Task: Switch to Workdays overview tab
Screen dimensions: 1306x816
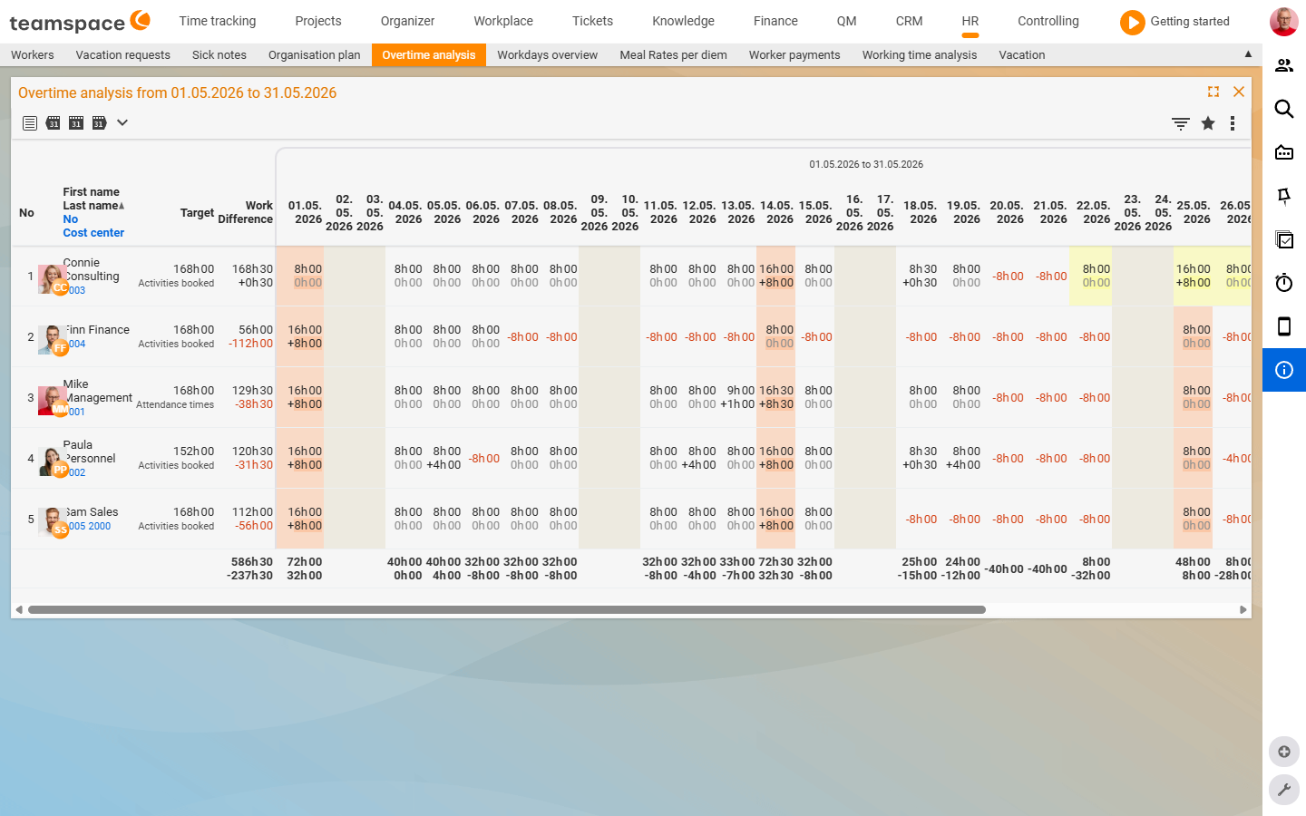Action: pos(548,55)
